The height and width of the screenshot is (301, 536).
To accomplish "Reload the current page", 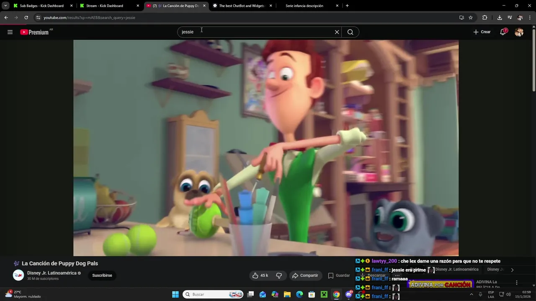I will coord(26,18).
